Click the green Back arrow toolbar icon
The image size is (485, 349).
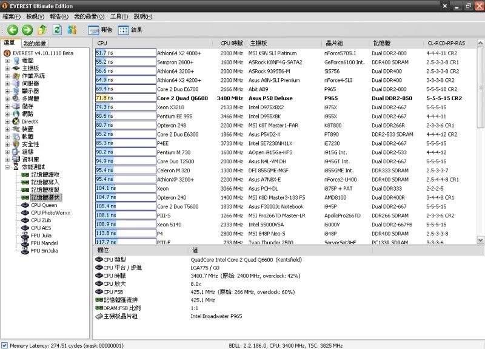tap(13, 30)
